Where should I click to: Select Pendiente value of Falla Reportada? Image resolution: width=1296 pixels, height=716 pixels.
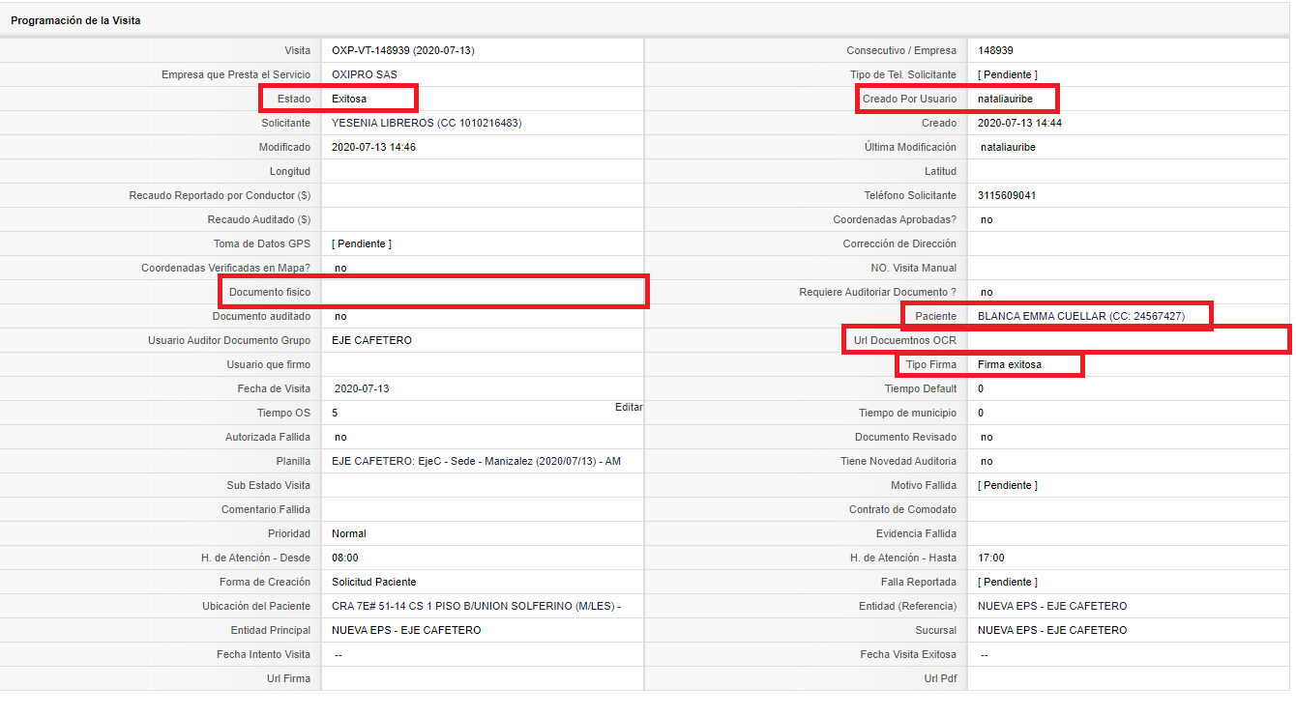[1008, 582]
